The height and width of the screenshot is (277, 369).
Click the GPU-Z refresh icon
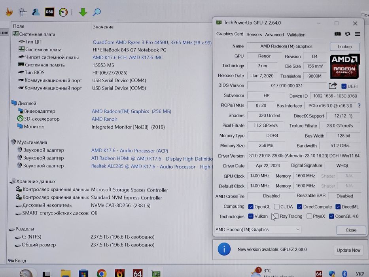coord(348,34)
